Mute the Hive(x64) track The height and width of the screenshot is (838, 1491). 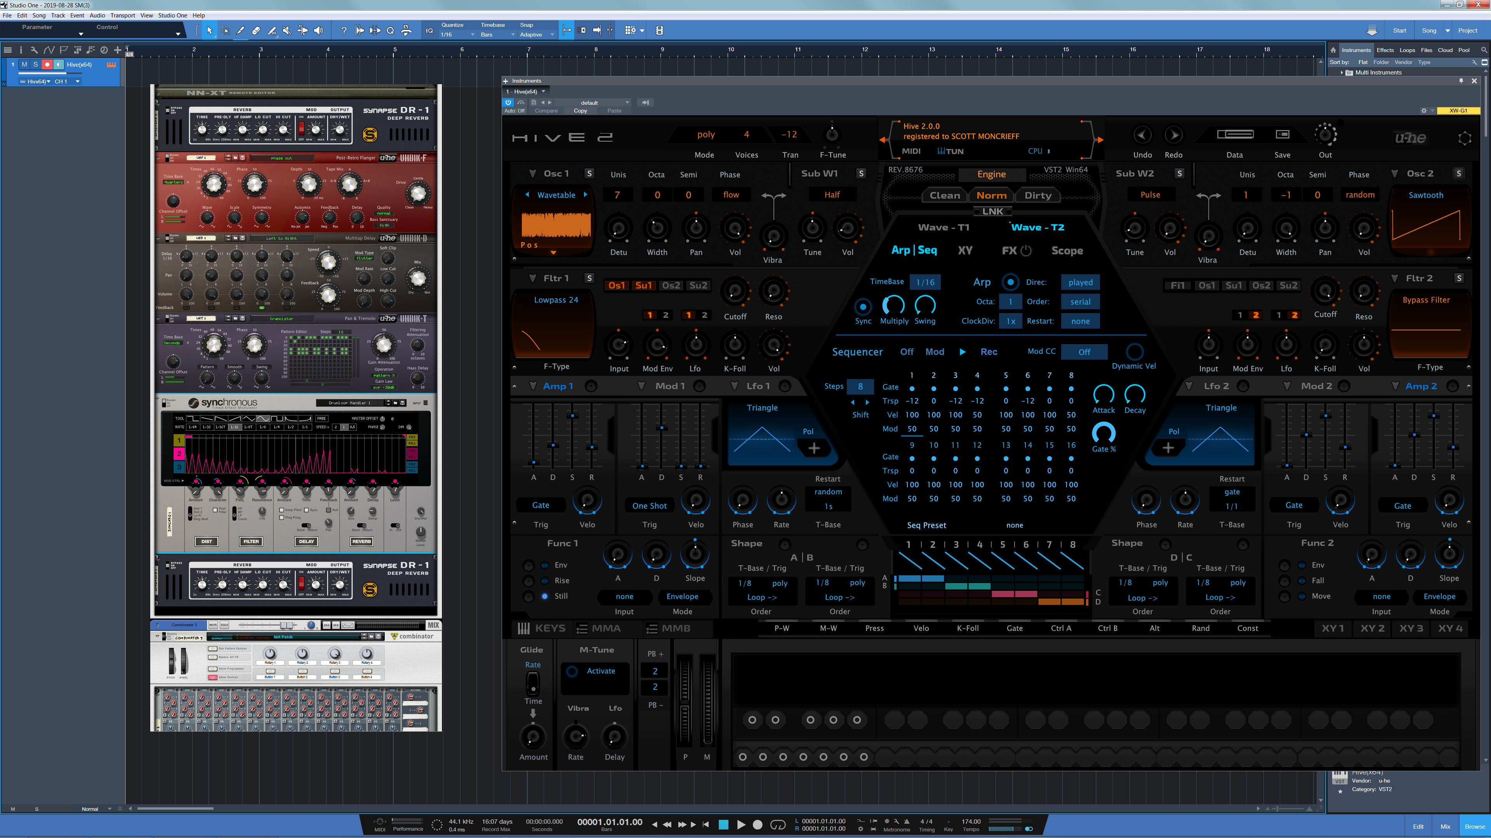24,64
